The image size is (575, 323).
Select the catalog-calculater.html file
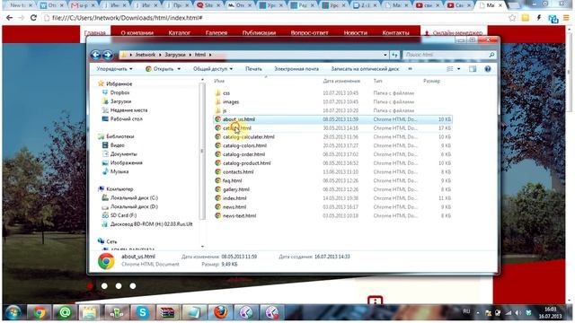248,137
